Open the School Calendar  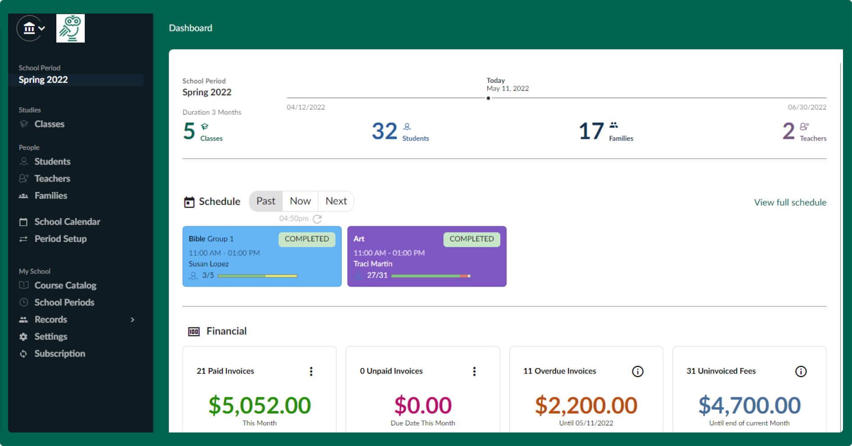pos(67,221)
